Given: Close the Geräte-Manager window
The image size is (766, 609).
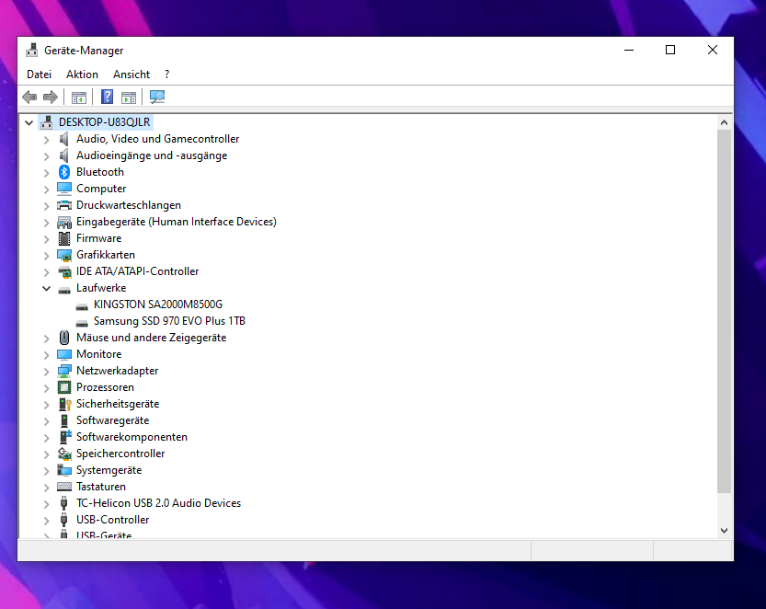Looking at the screenshot, I should click(x=713, y=50).
